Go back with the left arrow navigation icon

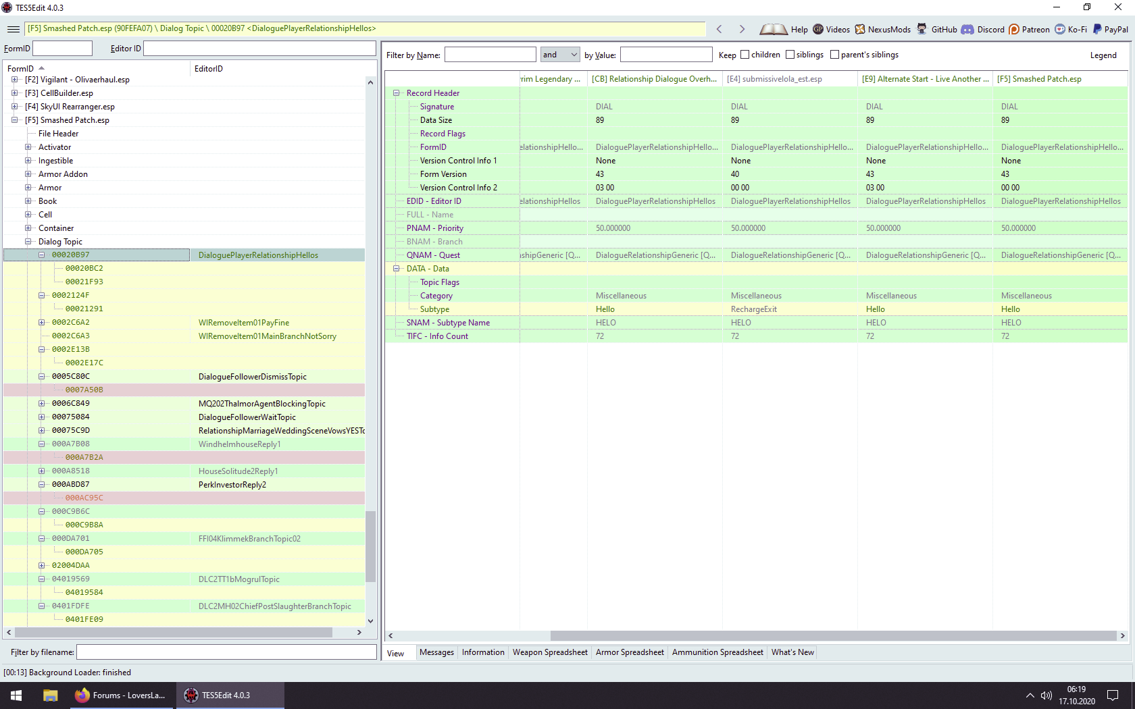point(720,29)
